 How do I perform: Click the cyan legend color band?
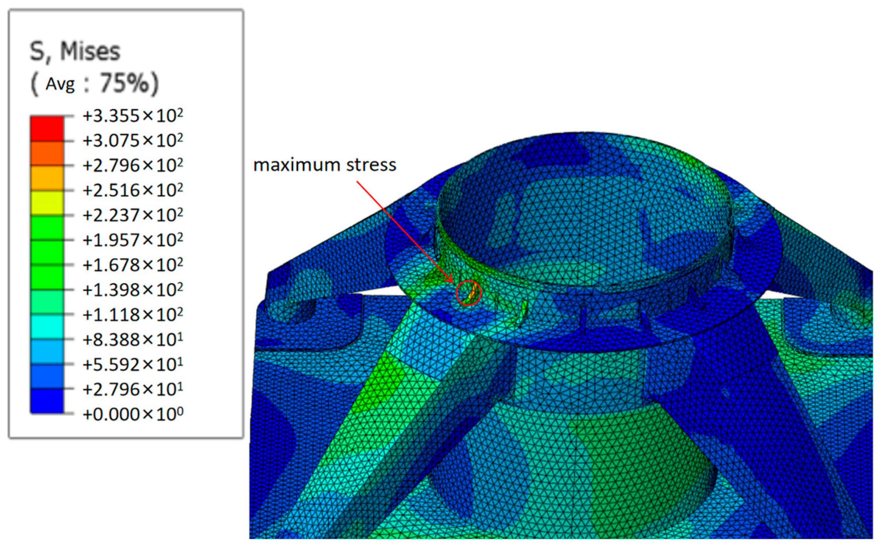[47, 327]
